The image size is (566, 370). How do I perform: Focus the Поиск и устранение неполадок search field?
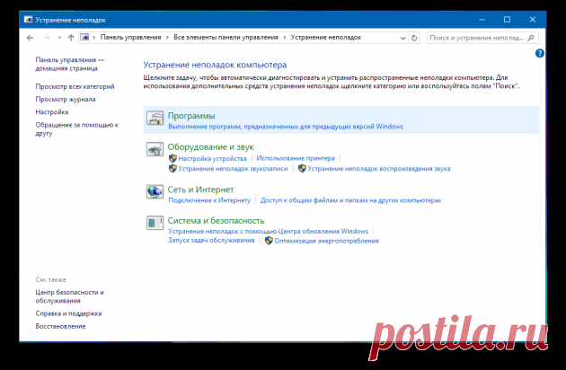click(482, 38)
